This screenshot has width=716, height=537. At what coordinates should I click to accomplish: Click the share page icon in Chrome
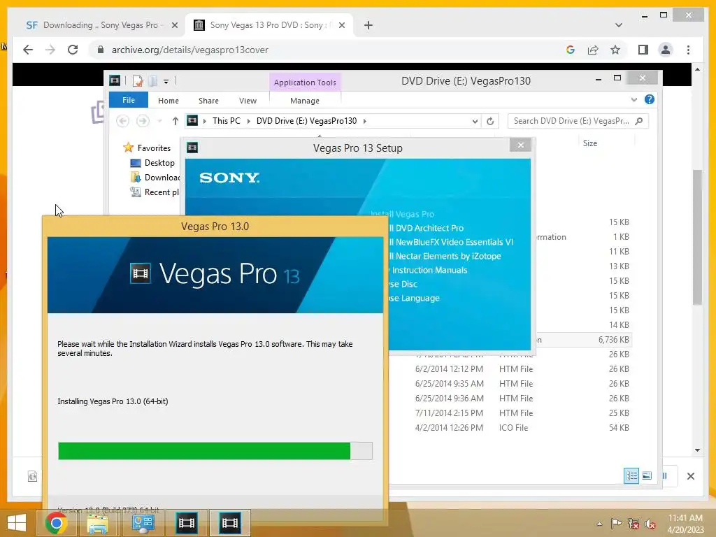click(x=593, y=50)
